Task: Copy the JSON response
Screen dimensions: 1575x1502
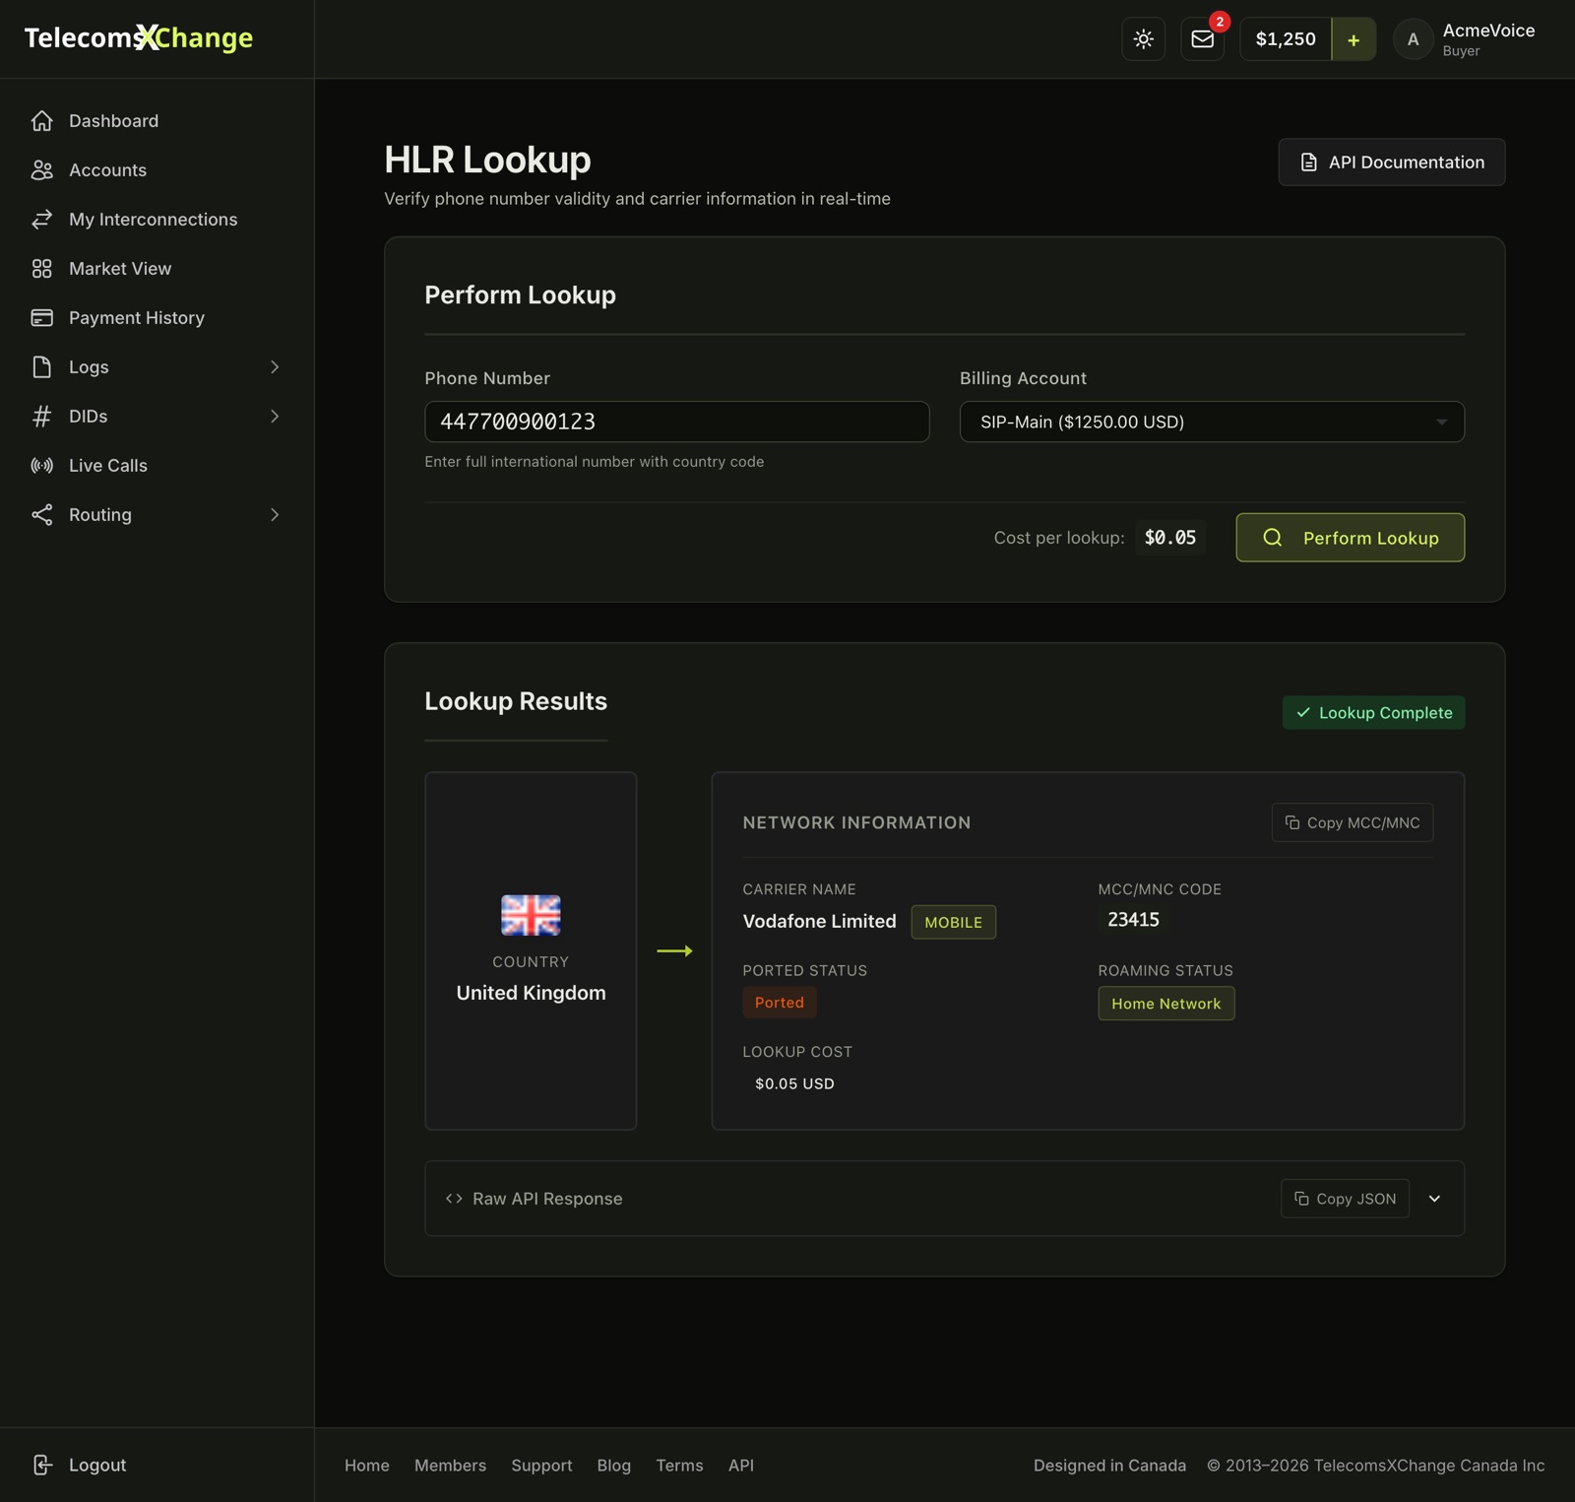Action: (x=1345, y=1199)
